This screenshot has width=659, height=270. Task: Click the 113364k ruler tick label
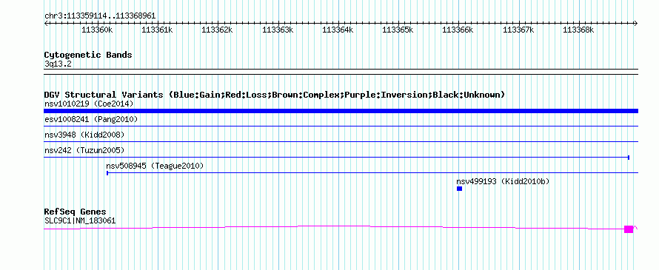point(338,30)
